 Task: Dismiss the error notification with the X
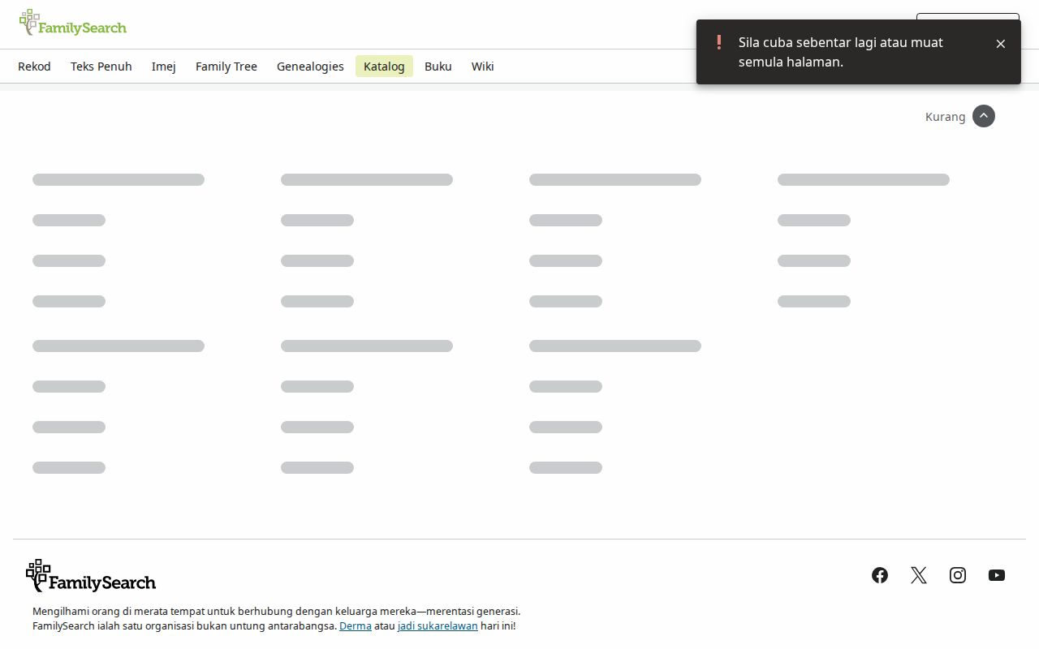tap(1000, 44)
